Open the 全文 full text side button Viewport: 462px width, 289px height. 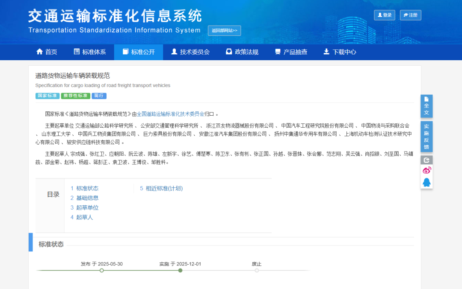(426, 106)
